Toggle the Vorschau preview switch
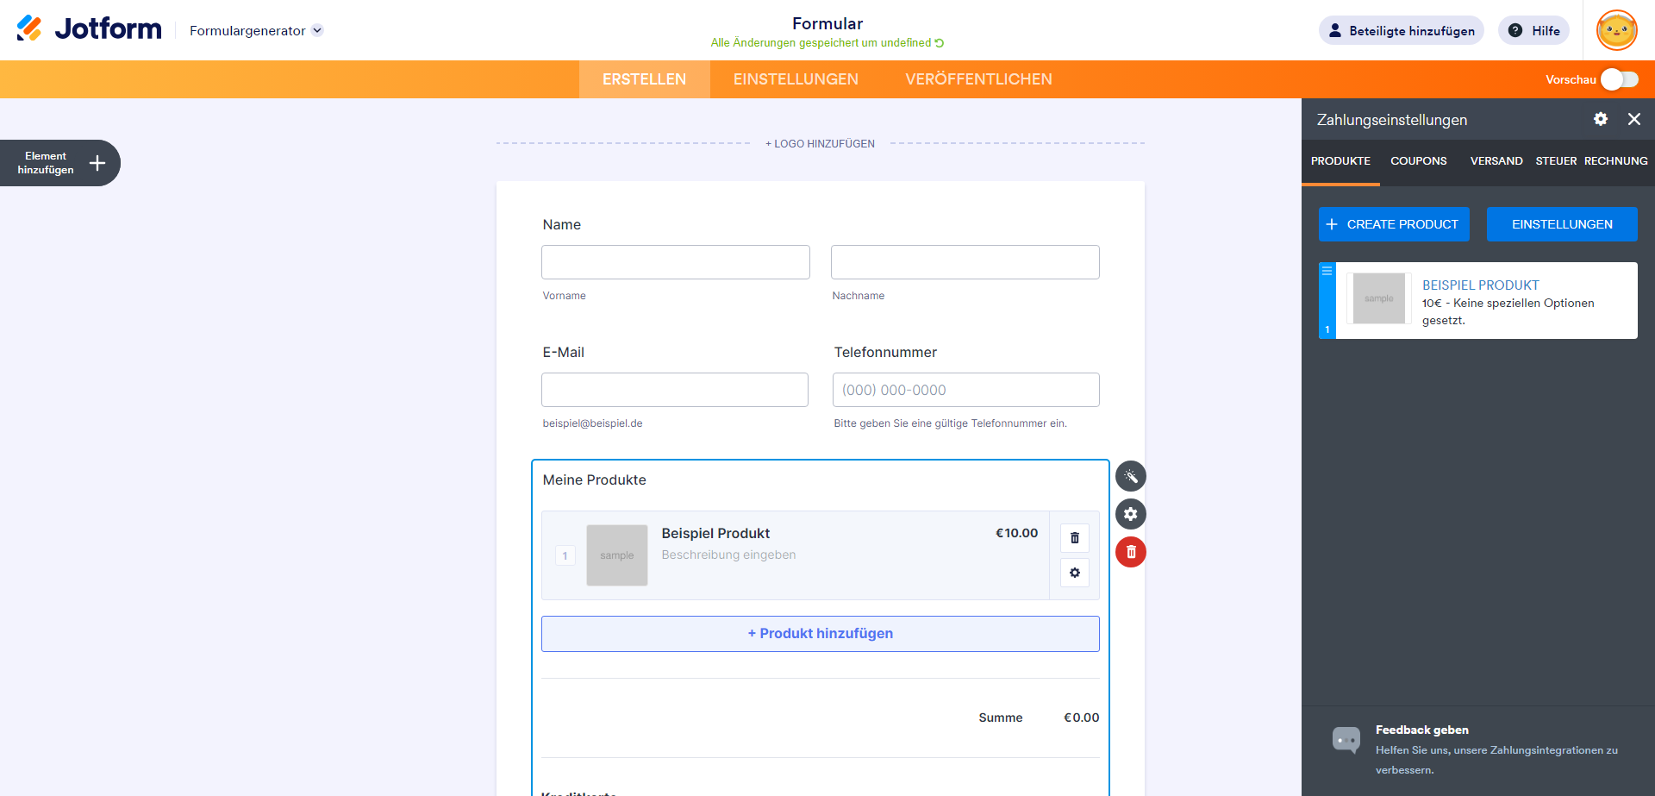The image size is (1655, 796). click(x=1619, y=79)
